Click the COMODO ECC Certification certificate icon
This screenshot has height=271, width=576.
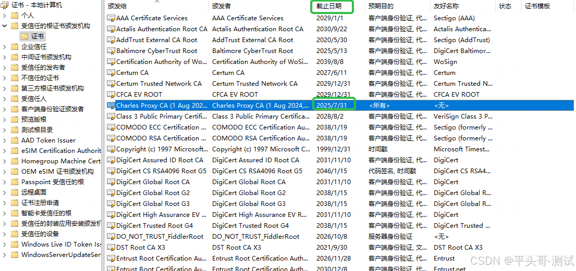click(111, 127)
